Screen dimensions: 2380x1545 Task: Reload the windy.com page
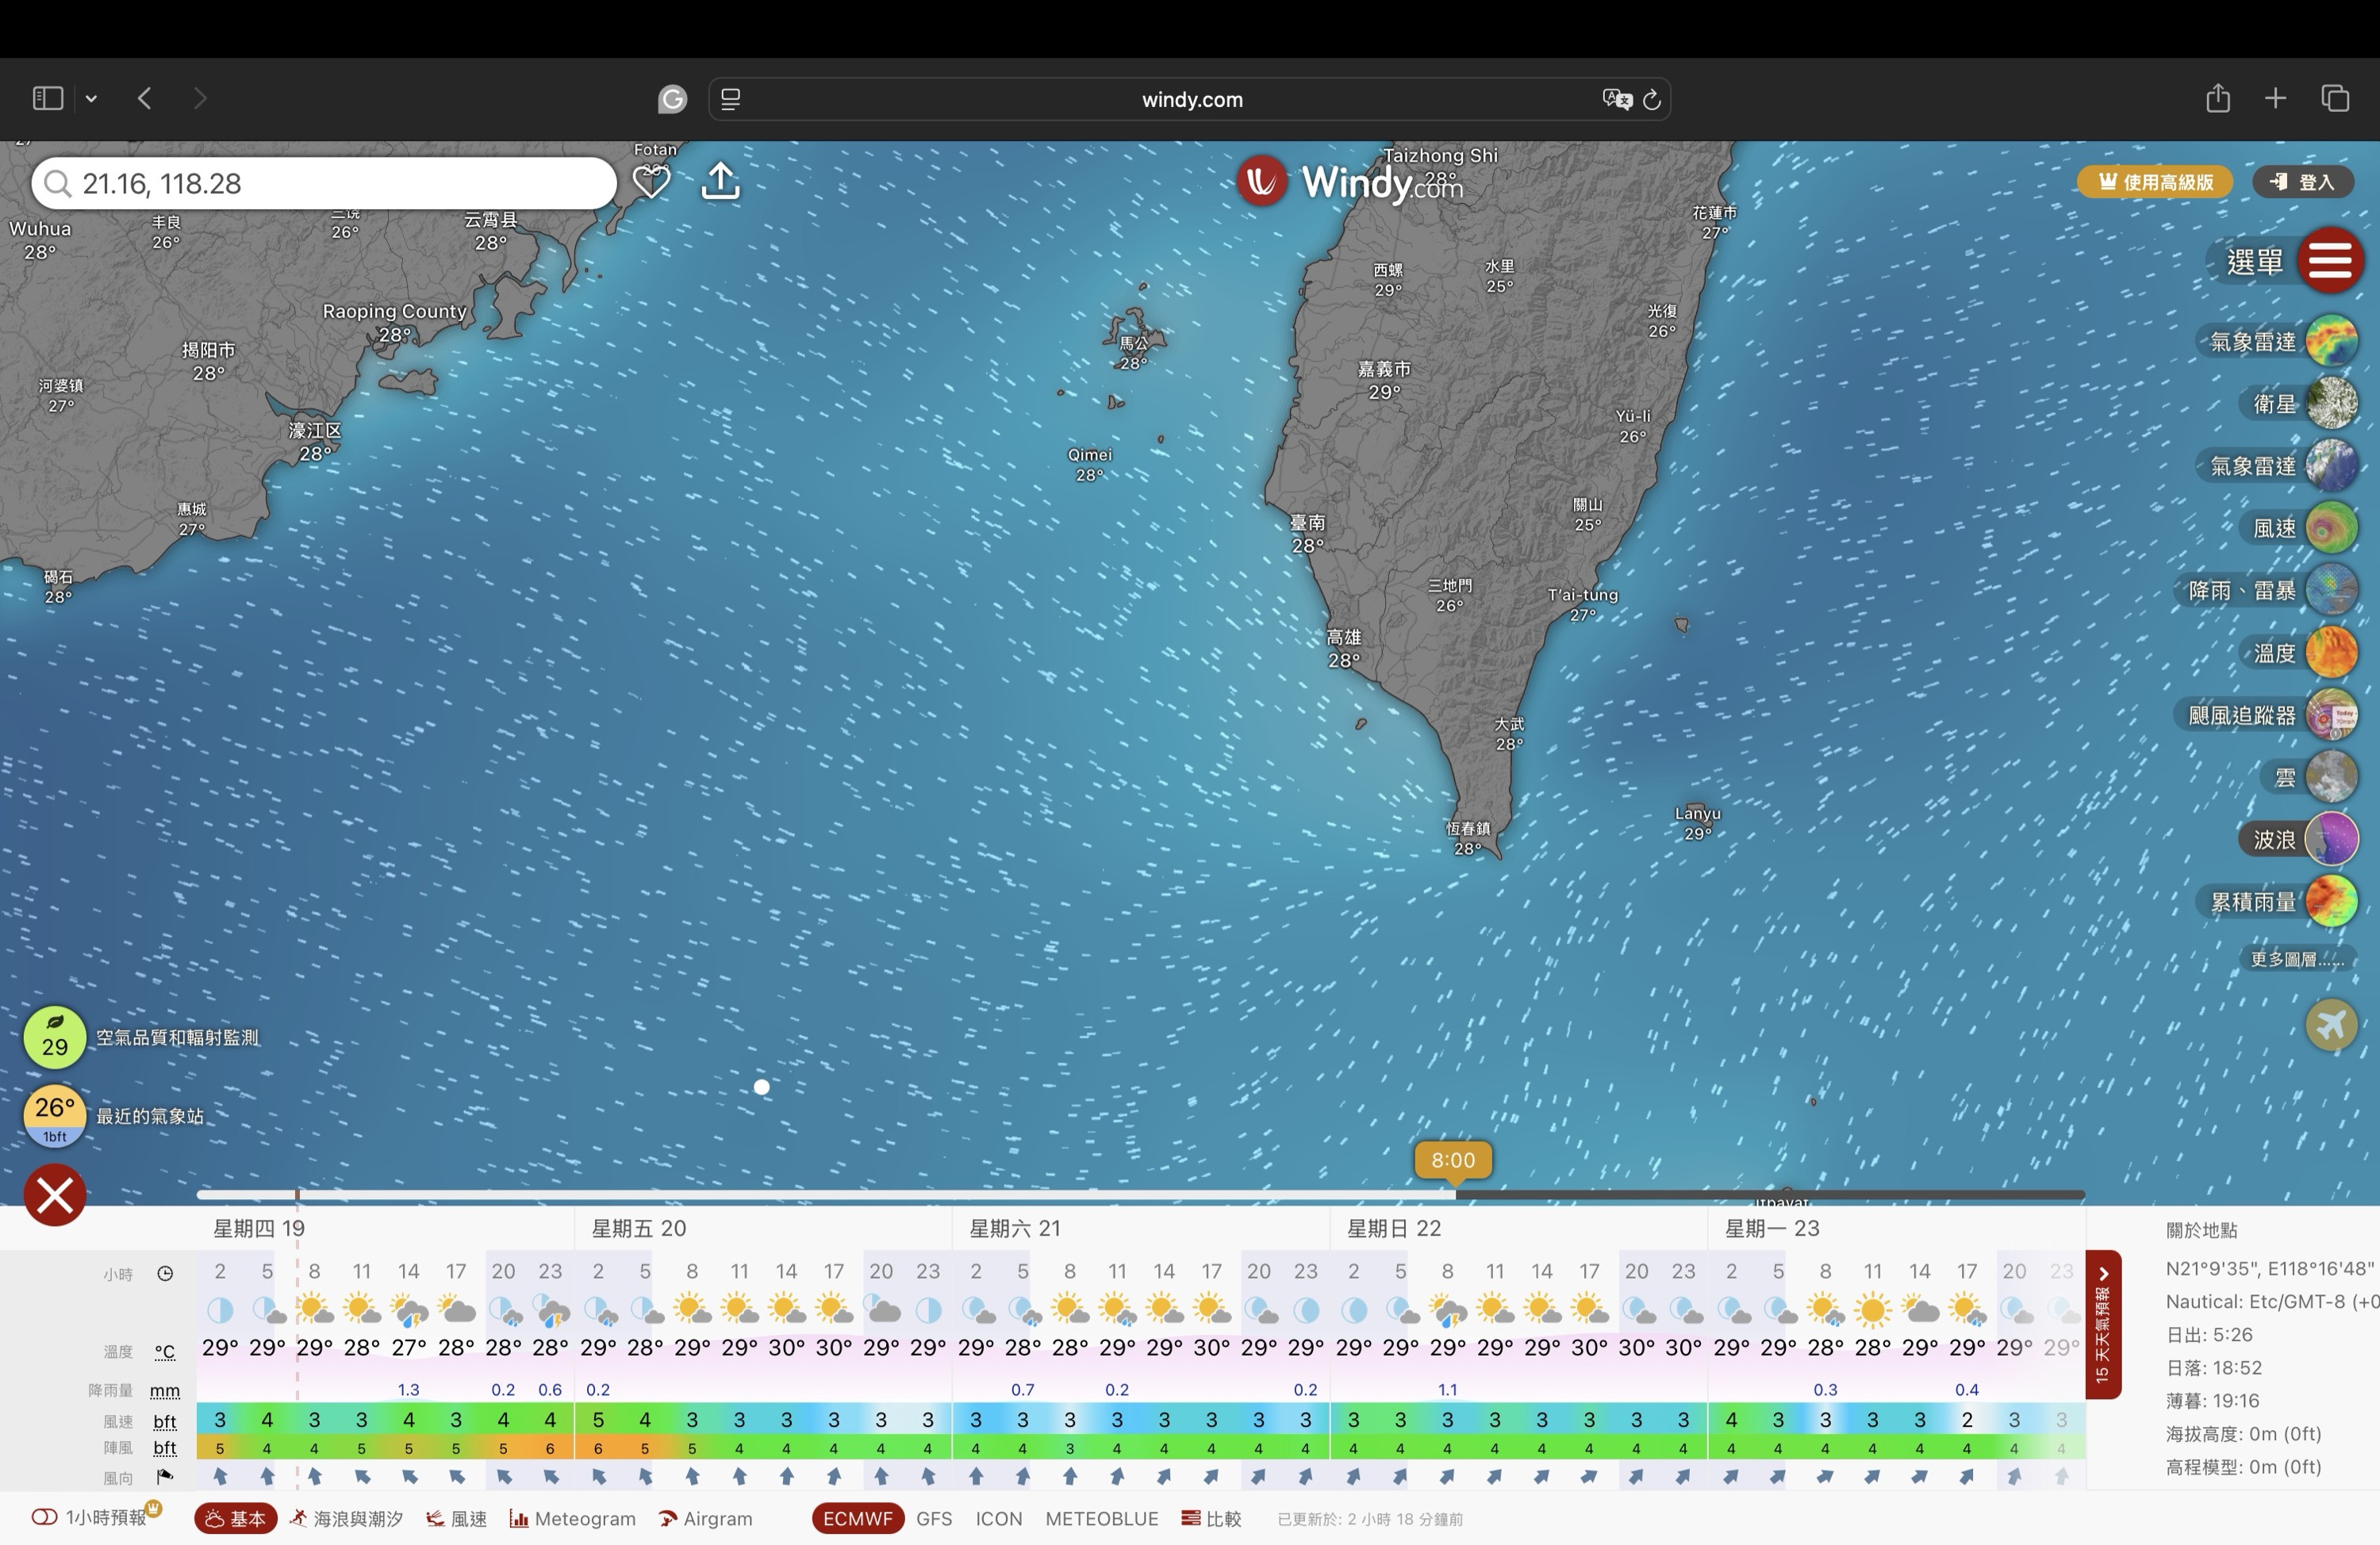tap(1652, 99)
